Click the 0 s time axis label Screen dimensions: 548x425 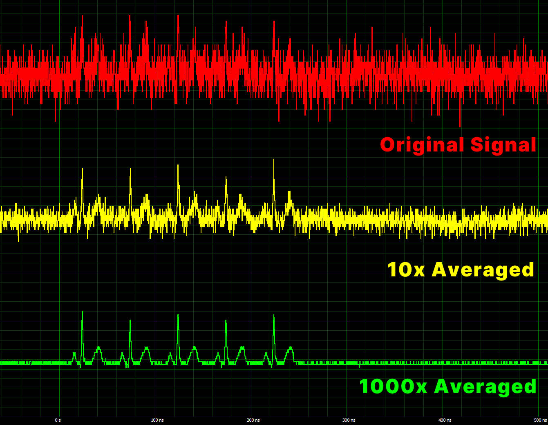pyautogui.click(x=58, y=420)
